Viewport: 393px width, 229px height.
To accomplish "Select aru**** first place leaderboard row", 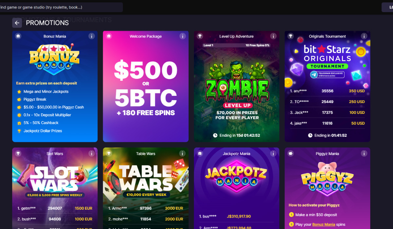I will 327,91.
